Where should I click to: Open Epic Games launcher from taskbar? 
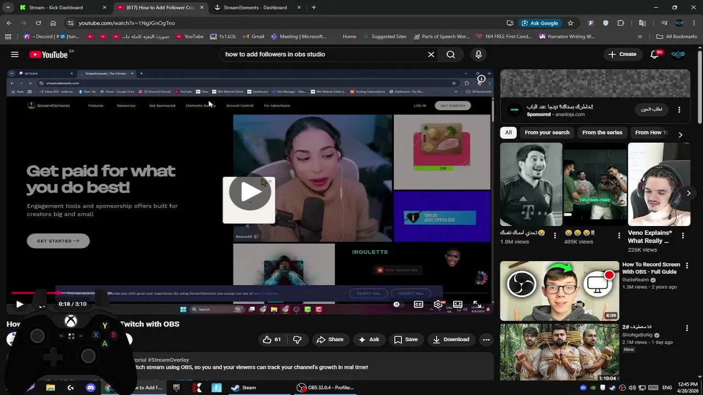pos(176,387)
